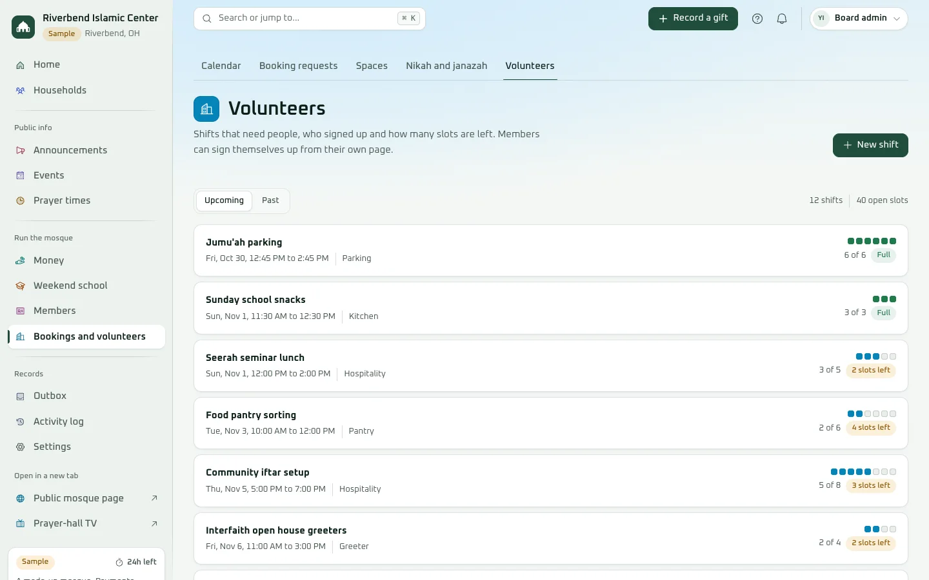Viewport: 929px width, 580px height.
Task: Open the Calendar tab
Action: pyautogui.click(x=221, y=66)
